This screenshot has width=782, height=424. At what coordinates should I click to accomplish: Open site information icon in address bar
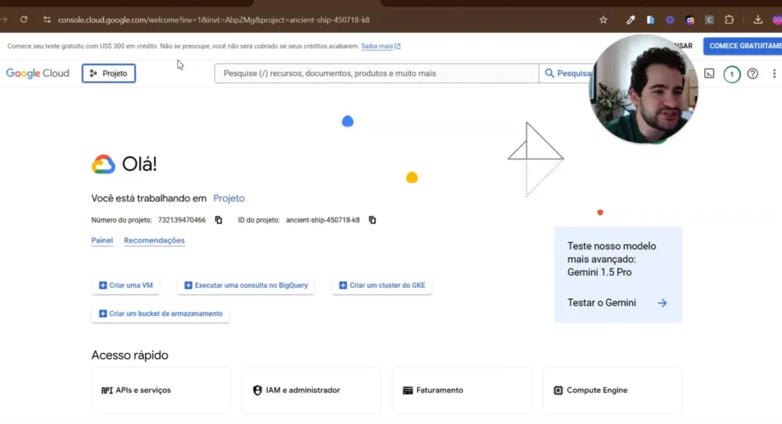(47, 20)
